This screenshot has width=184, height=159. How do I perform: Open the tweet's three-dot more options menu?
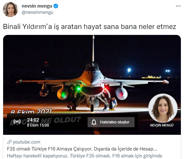178,6
